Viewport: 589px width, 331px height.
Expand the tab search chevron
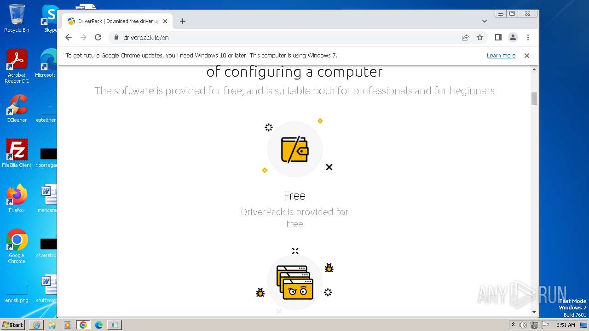pyautogui.click(x=485, y=21)
